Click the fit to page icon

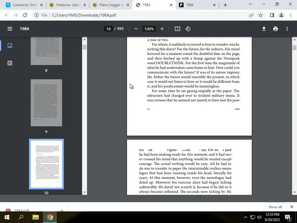(x=177, y=29)
